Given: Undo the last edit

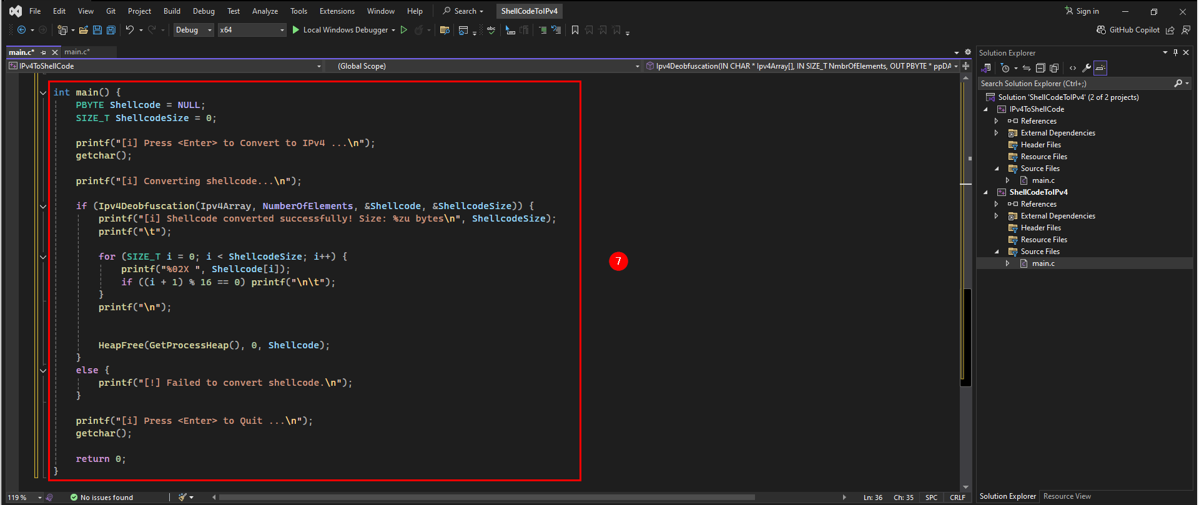Looking at the screenshot, I should tap(129, 30).
